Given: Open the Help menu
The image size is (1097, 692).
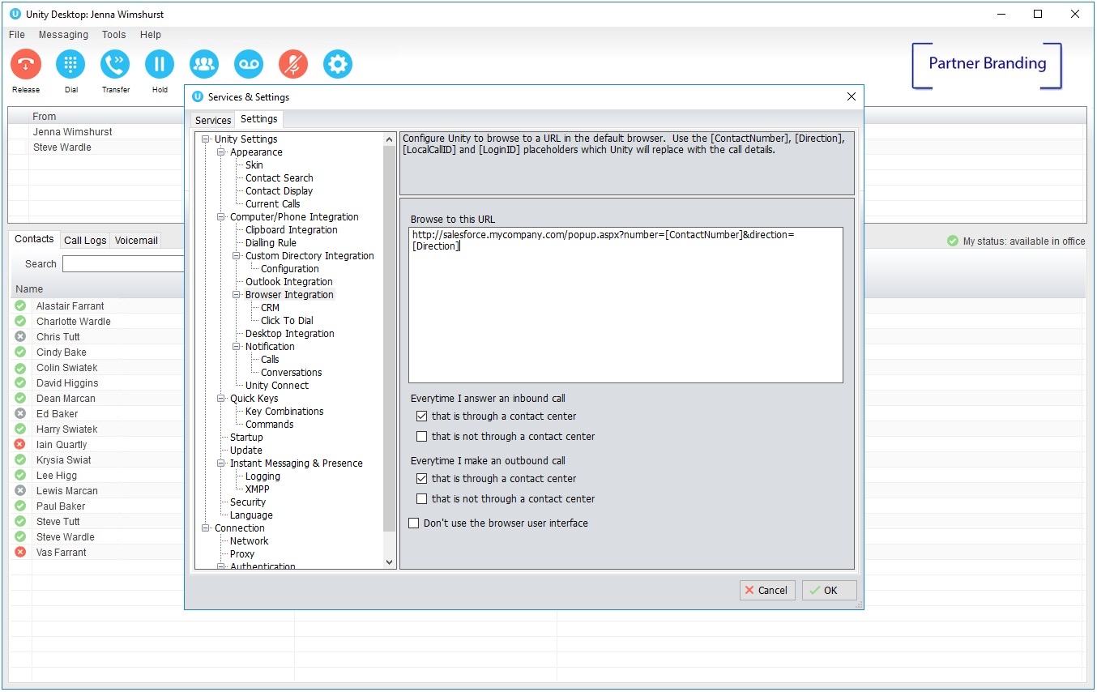Looking at the screenshot, I should click(x=151, y=35).
